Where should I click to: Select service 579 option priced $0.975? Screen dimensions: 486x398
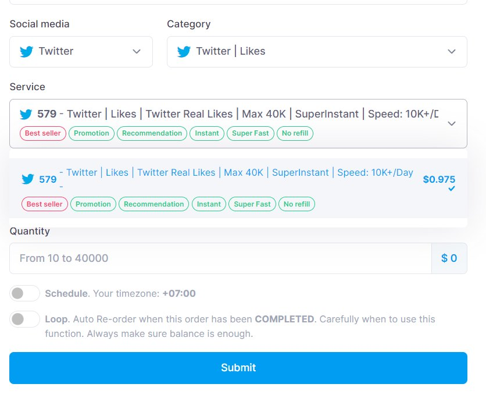tap(238, 188)
